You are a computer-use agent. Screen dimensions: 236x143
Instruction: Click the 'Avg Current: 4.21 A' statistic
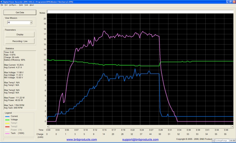(x=13, y=68)
